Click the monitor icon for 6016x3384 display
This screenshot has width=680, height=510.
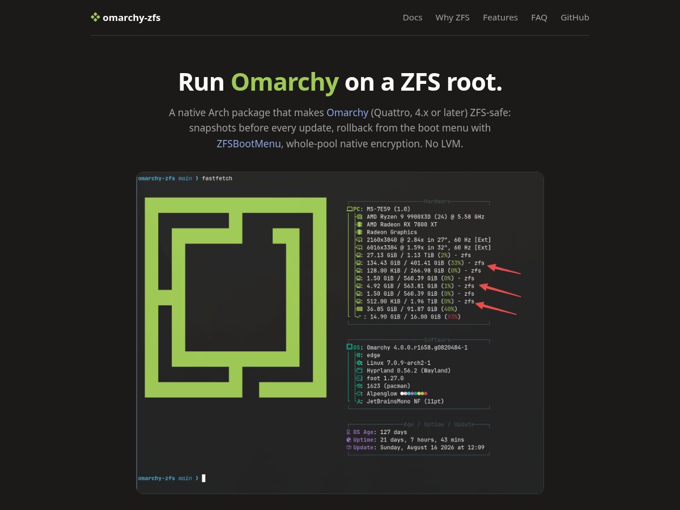359,248
